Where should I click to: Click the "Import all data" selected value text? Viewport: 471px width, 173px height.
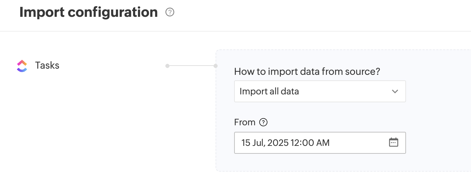click(x=269, y=92)
